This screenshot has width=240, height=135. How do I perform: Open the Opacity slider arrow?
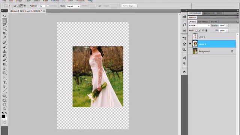[x=227, y=25]
